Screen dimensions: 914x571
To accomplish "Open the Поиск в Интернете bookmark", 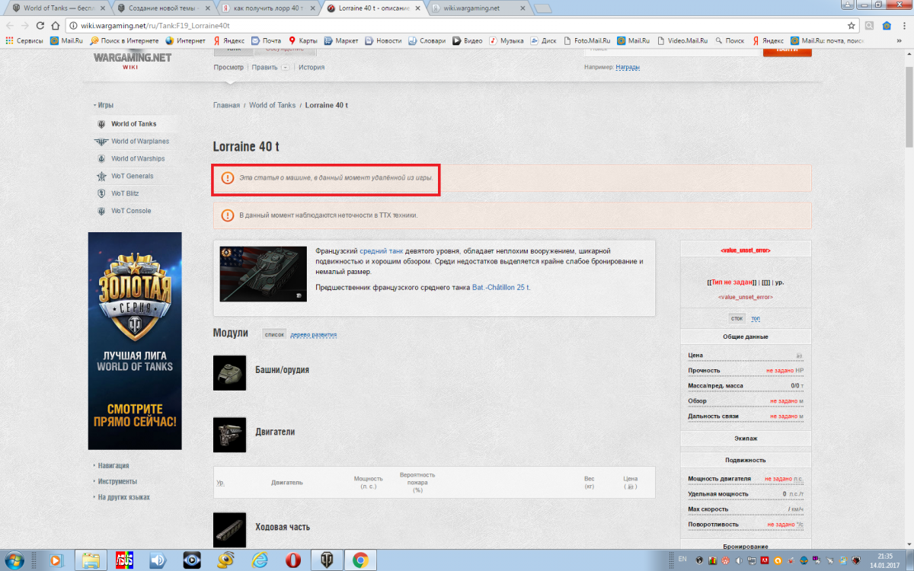I will (124, 40).
